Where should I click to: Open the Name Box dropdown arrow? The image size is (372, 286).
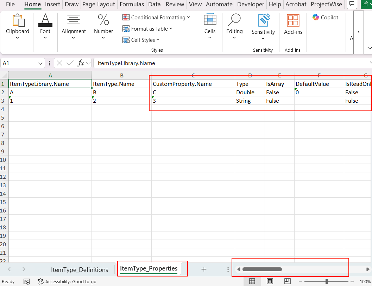40,63
